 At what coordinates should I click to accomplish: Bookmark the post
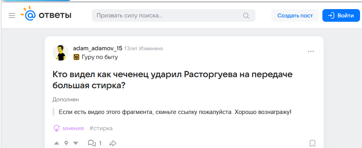[x=312, y=143]
